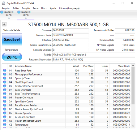Open the Arquivo menu
The image size is (137, 130).
(6, 8)
